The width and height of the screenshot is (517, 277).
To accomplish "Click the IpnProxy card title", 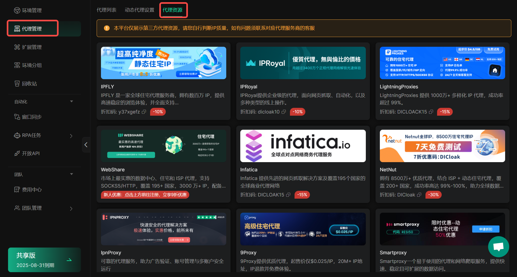I will point(111,253).
